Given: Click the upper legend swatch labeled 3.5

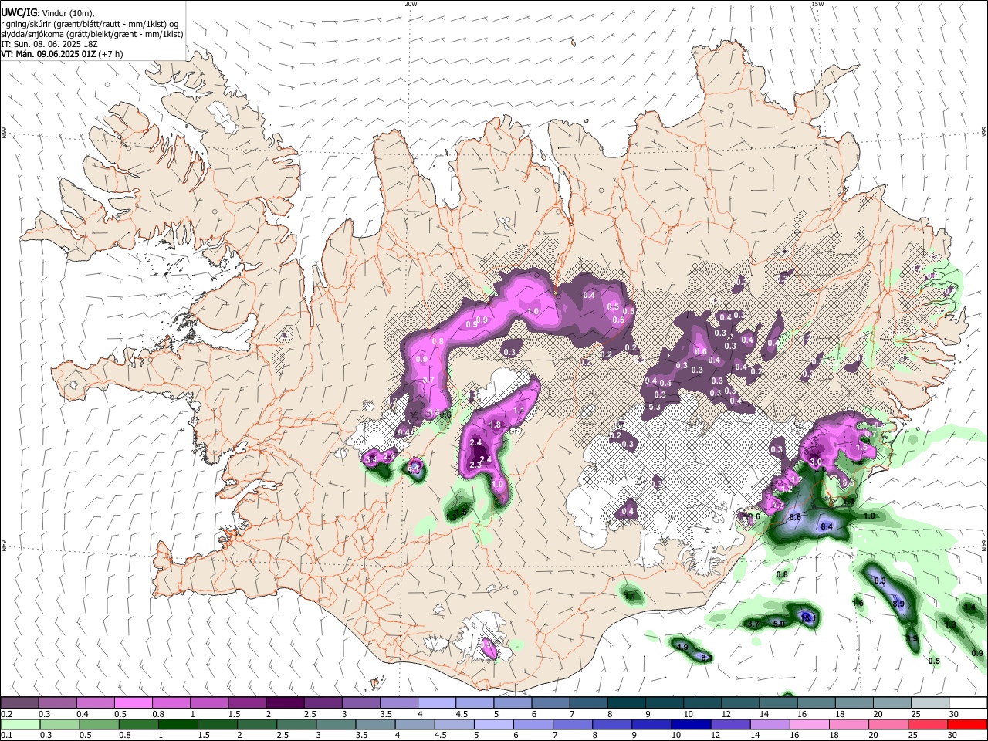Looking at the screenshot, I should 398,702.
